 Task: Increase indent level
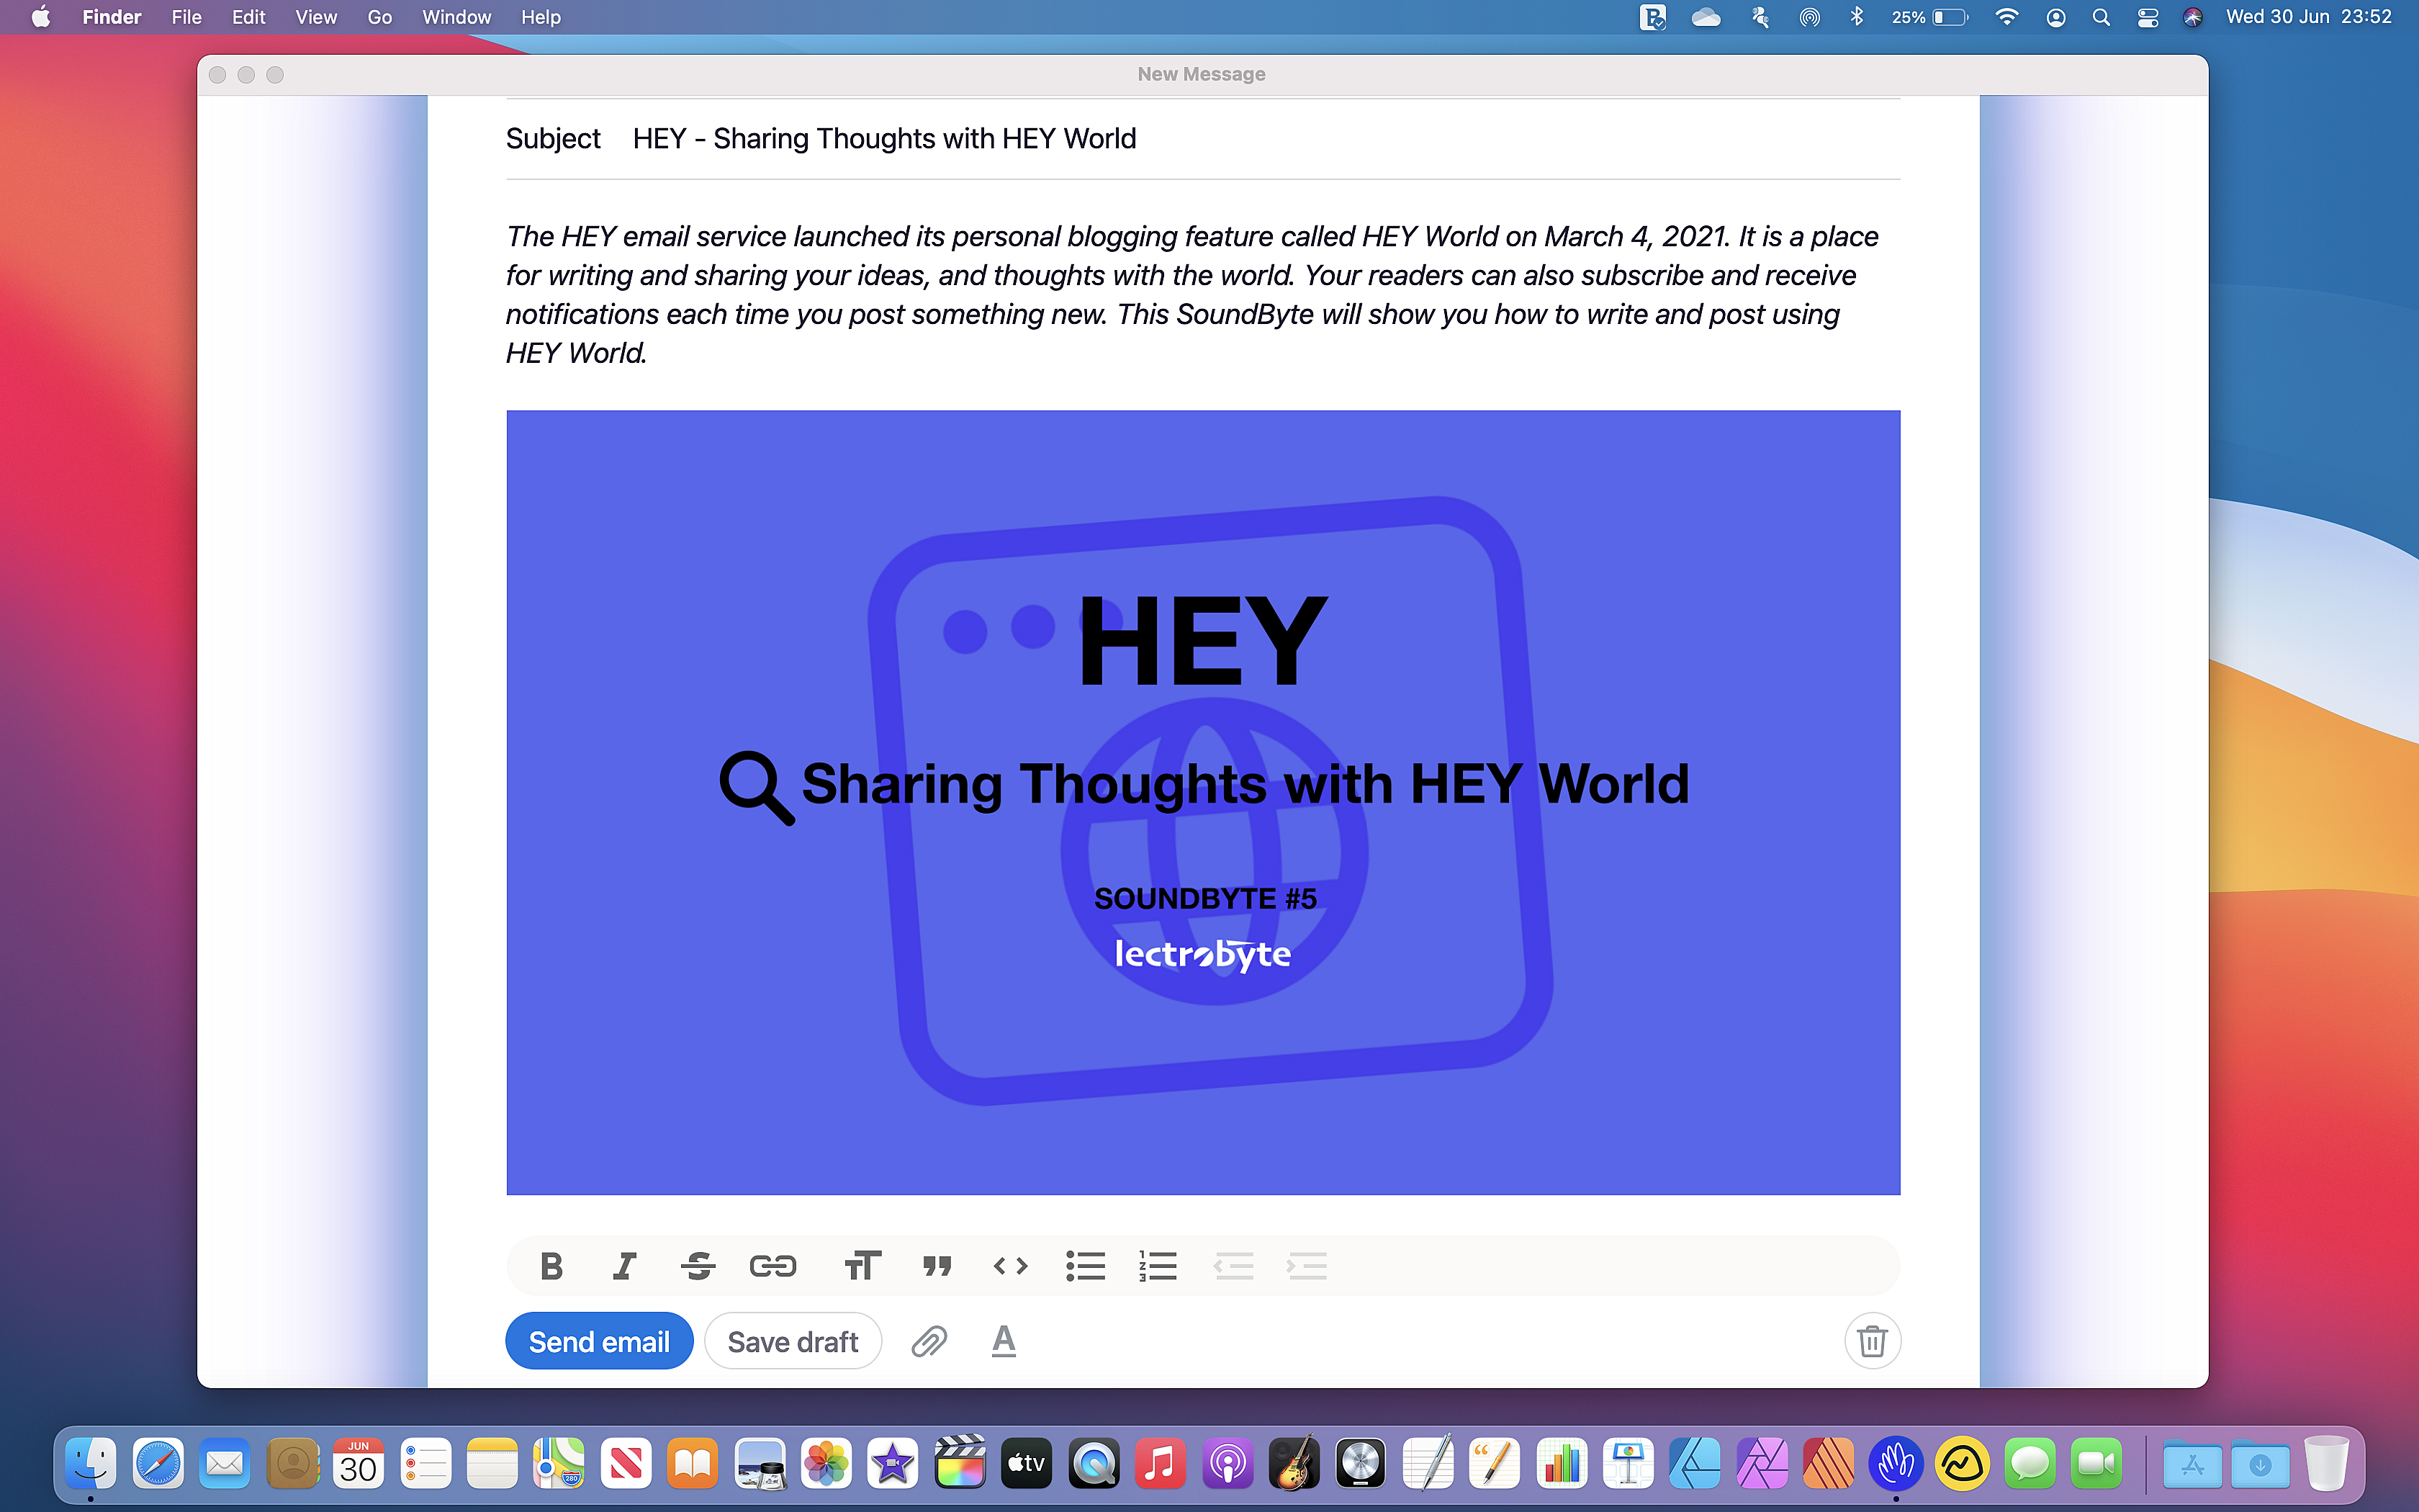click(x=1307, y=1266)
